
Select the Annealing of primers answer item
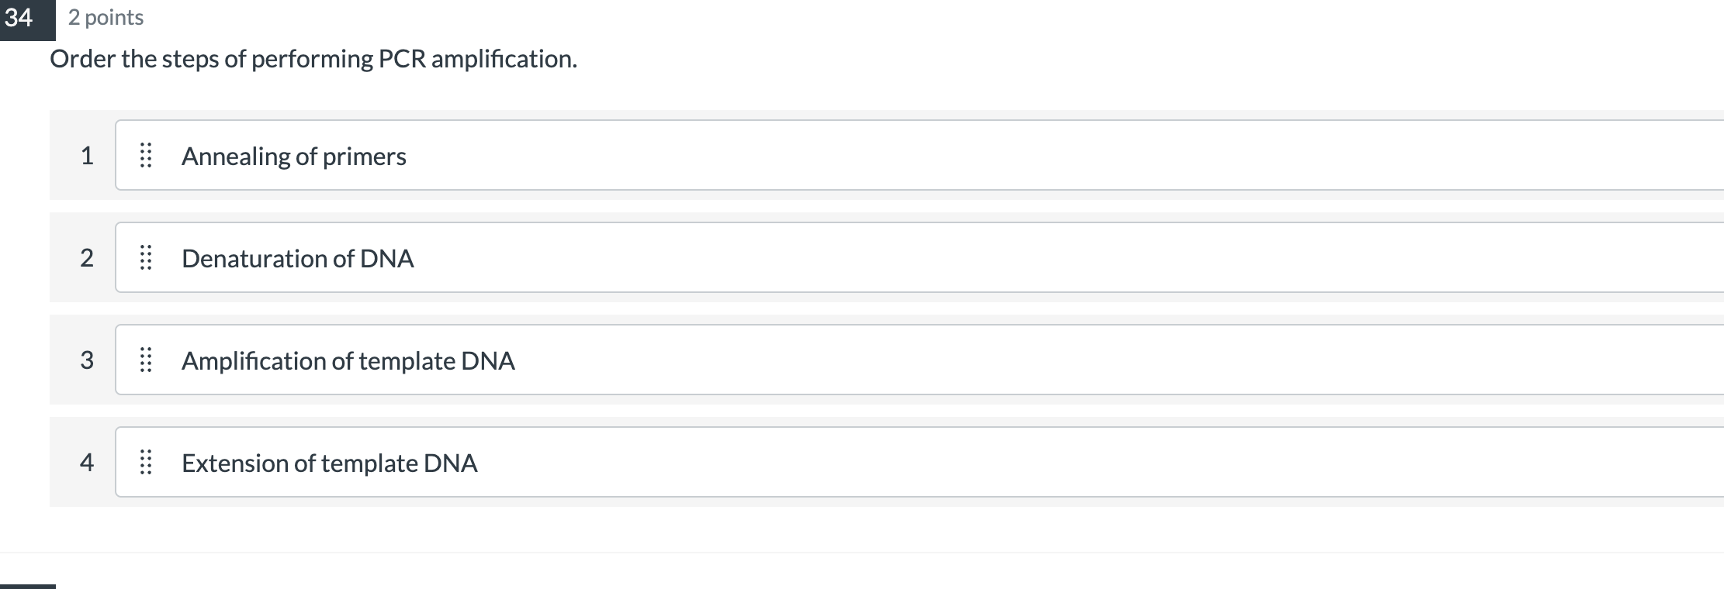[293, 155]
